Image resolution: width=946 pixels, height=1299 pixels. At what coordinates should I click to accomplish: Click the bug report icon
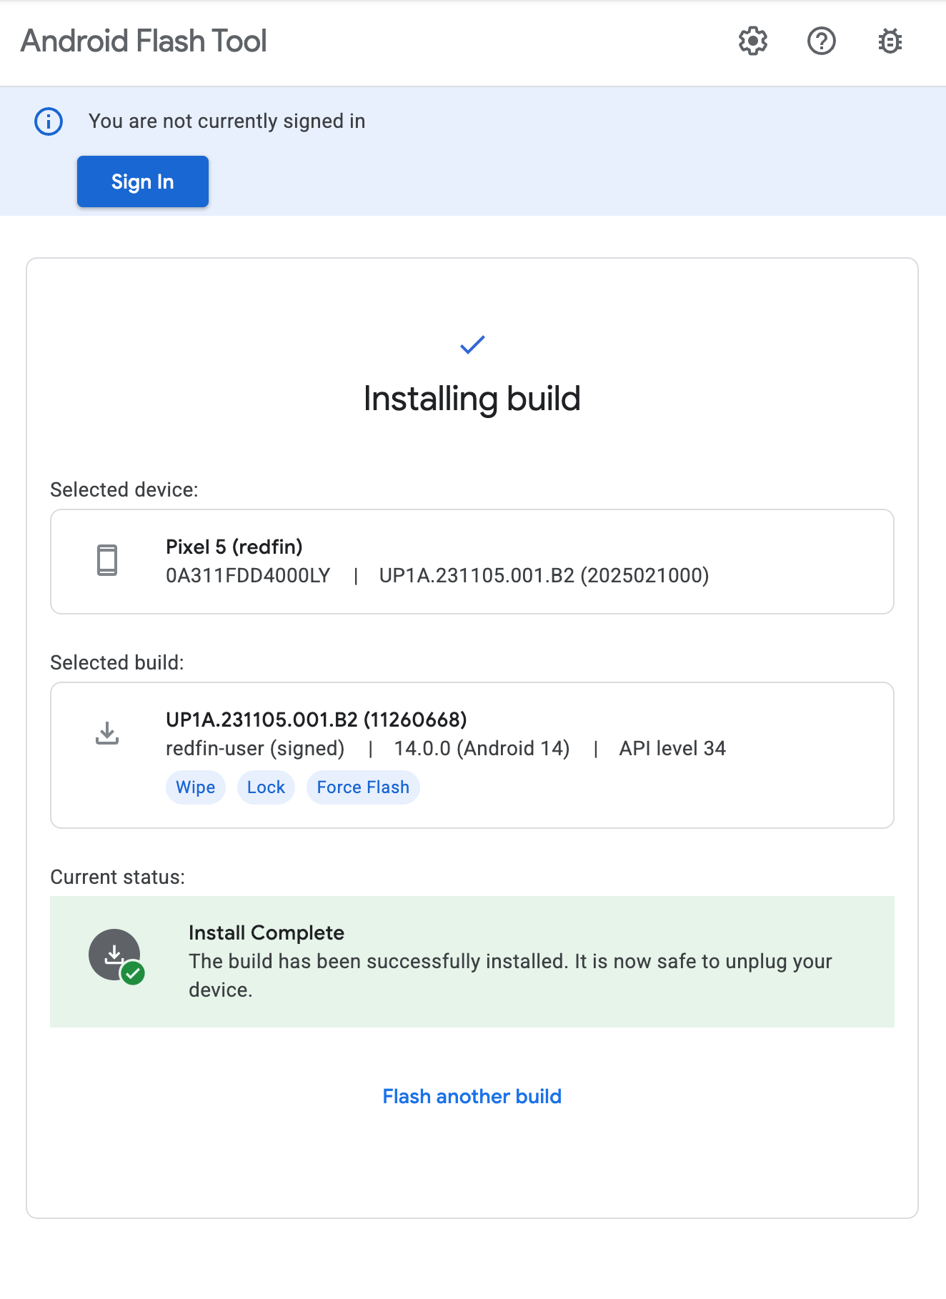tap(890, 41)
